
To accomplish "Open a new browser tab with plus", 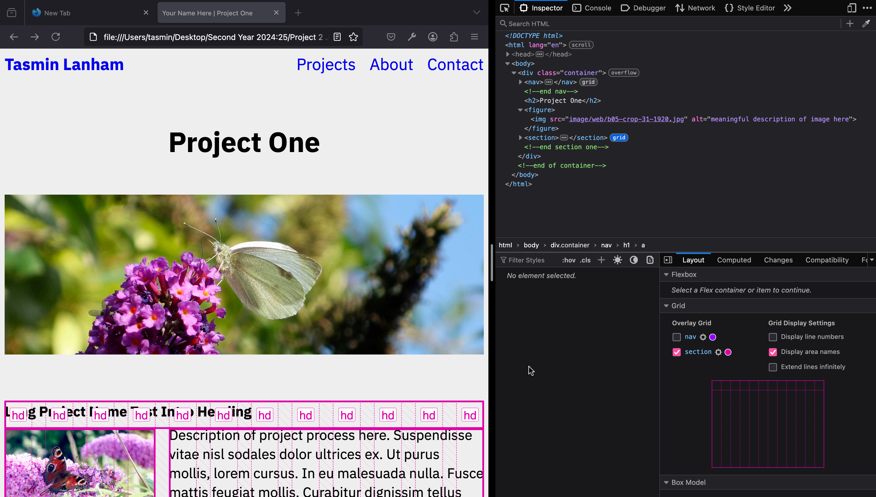I will click(x=298, y=13).
